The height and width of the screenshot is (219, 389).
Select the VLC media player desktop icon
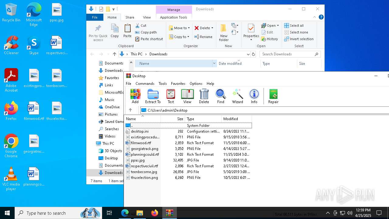click(11, 179)
